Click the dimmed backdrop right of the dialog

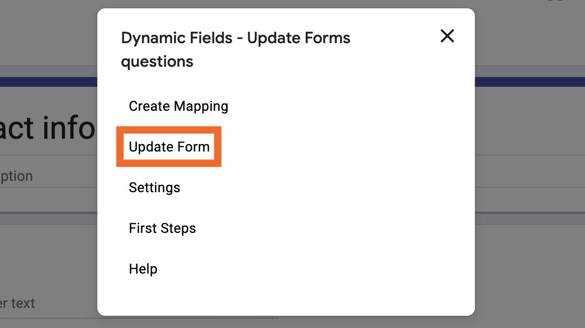(531, 196)
